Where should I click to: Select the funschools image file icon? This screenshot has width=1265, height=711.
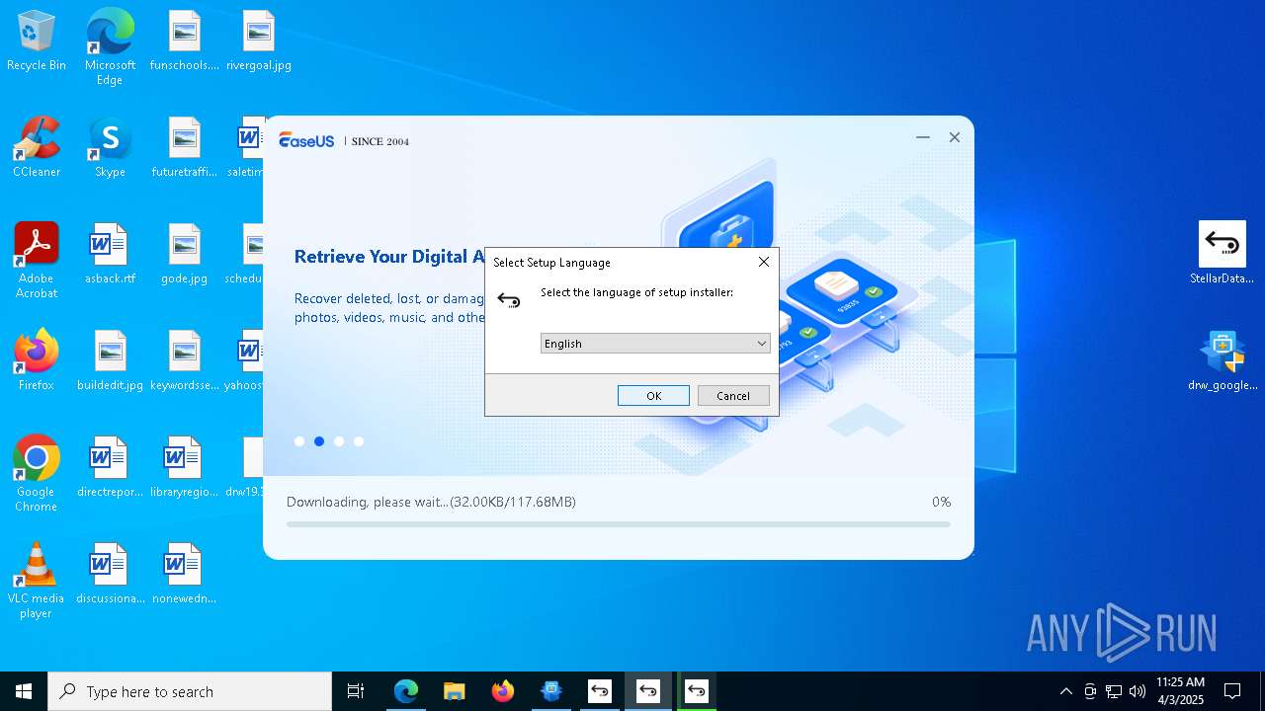184,41
